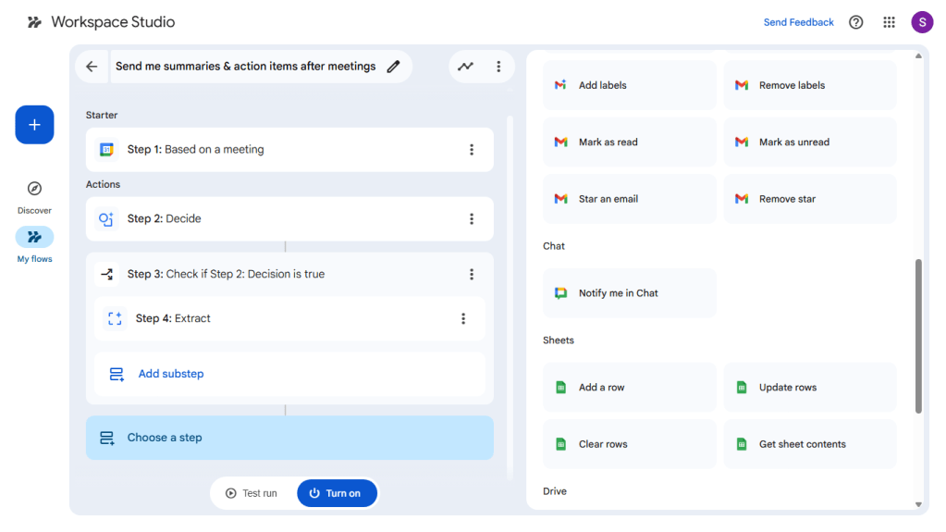Choose the Mark as read action
This screenshot has width=946, height=532.
[x=629, y=142]
